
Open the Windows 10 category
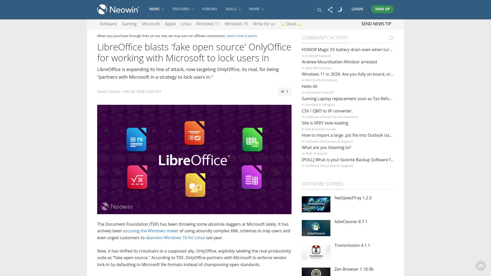click(x=236, y=24)
